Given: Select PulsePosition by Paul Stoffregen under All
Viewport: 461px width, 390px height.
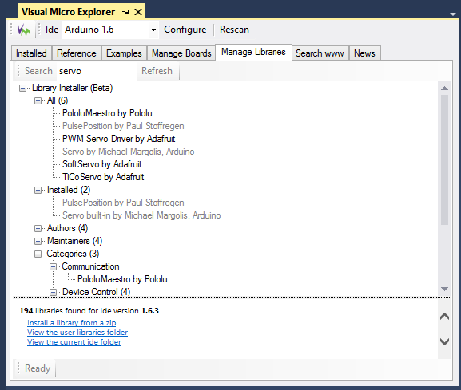Looking at the screenshot, I should point(123,126).
